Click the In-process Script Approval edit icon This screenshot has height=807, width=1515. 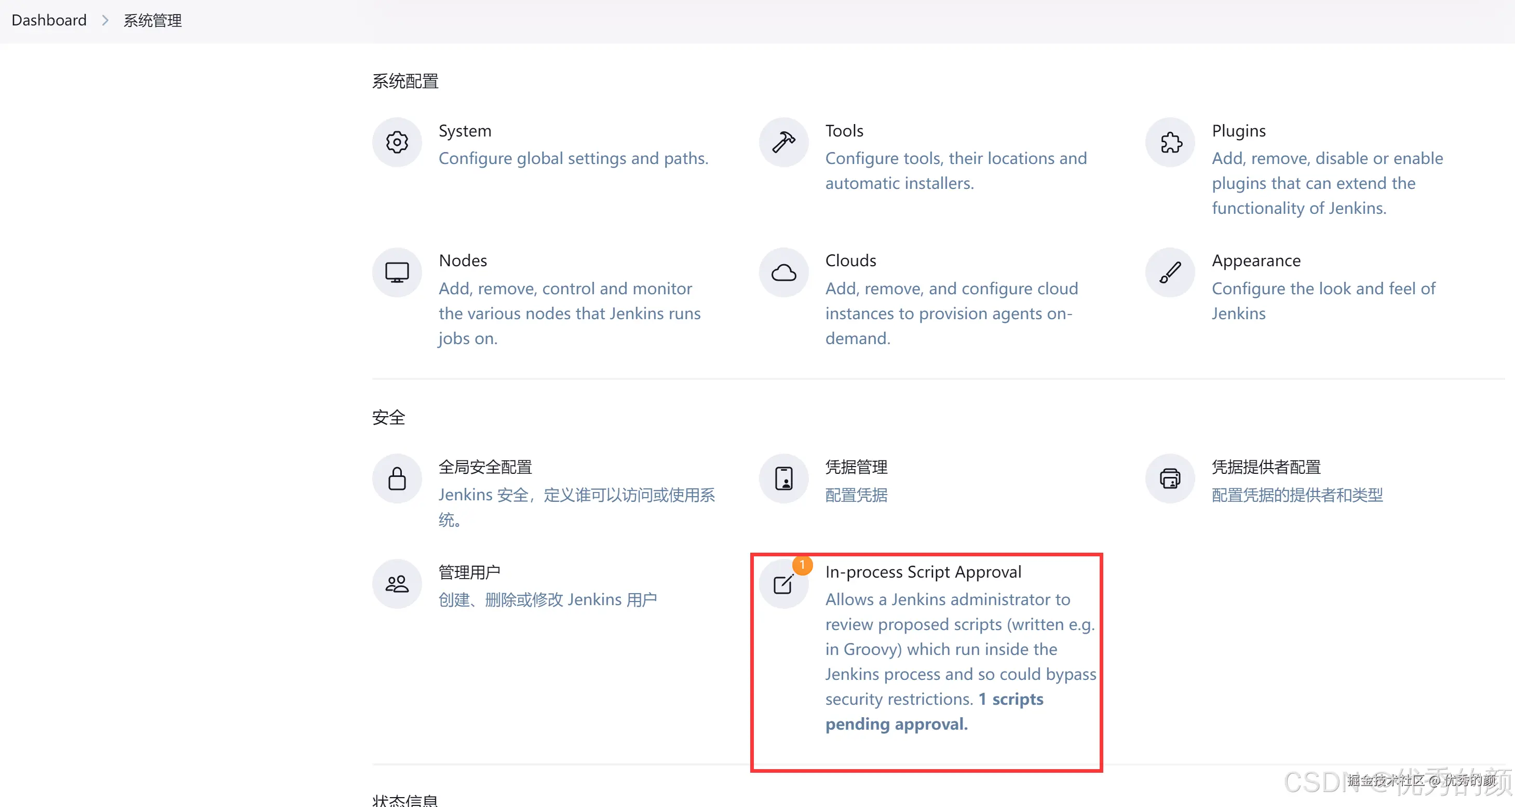tap(783, 584)
